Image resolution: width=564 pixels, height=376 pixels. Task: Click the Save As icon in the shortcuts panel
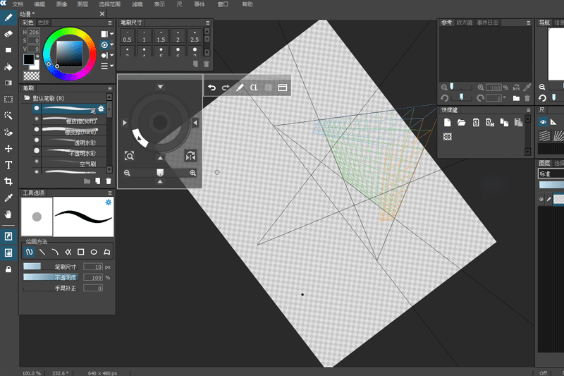click(x=490, y=123)
